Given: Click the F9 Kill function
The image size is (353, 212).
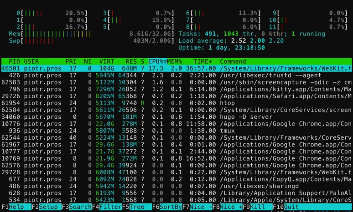Looking at the screenshot, I should click(258, 207).
